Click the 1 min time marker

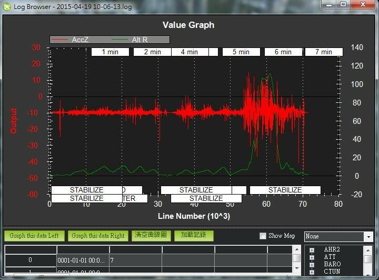(110, 52)
